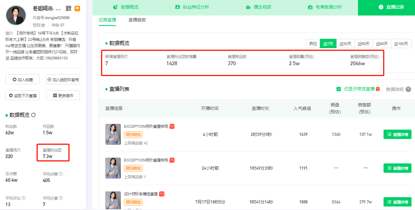Click the 直播销售额(预估) value 2046w

click(357, 64)
